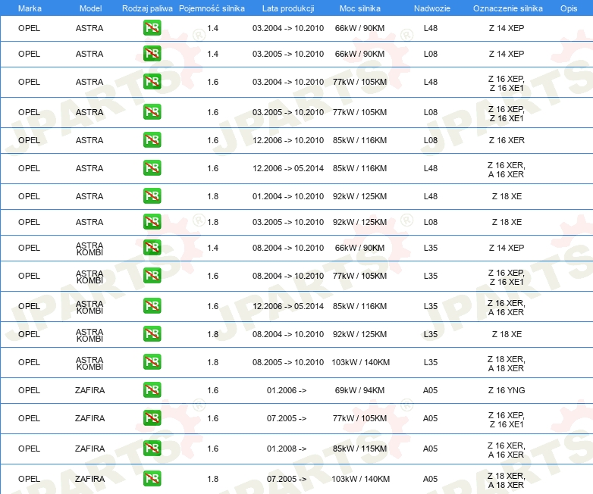Click Z 18 XER, A 18 XER in ASTRA KOMBI row
593x494 pixels.
[x=507, y=364]
